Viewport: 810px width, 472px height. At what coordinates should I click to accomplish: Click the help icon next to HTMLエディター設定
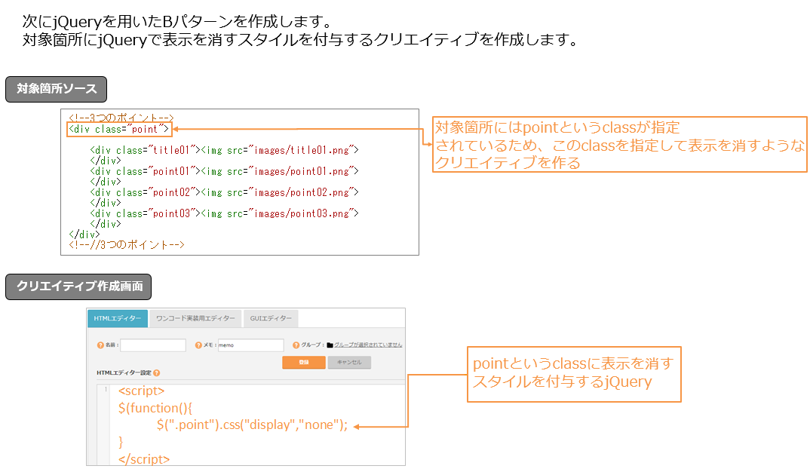pos(157,372)
